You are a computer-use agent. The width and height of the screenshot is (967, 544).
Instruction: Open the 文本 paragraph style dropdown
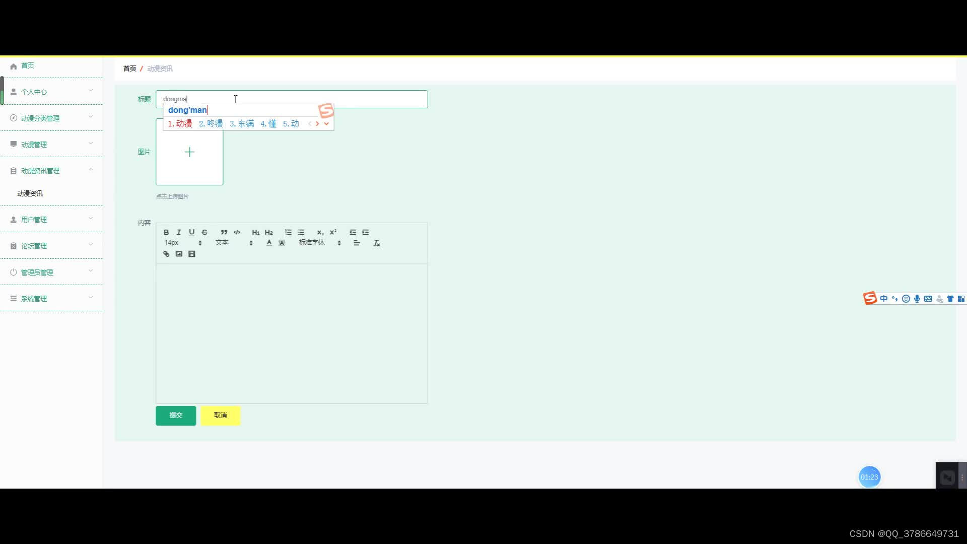tap(234, 243)
